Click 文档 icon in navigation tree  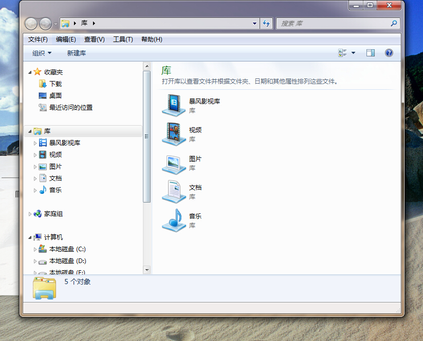click(x=43, y=178)
